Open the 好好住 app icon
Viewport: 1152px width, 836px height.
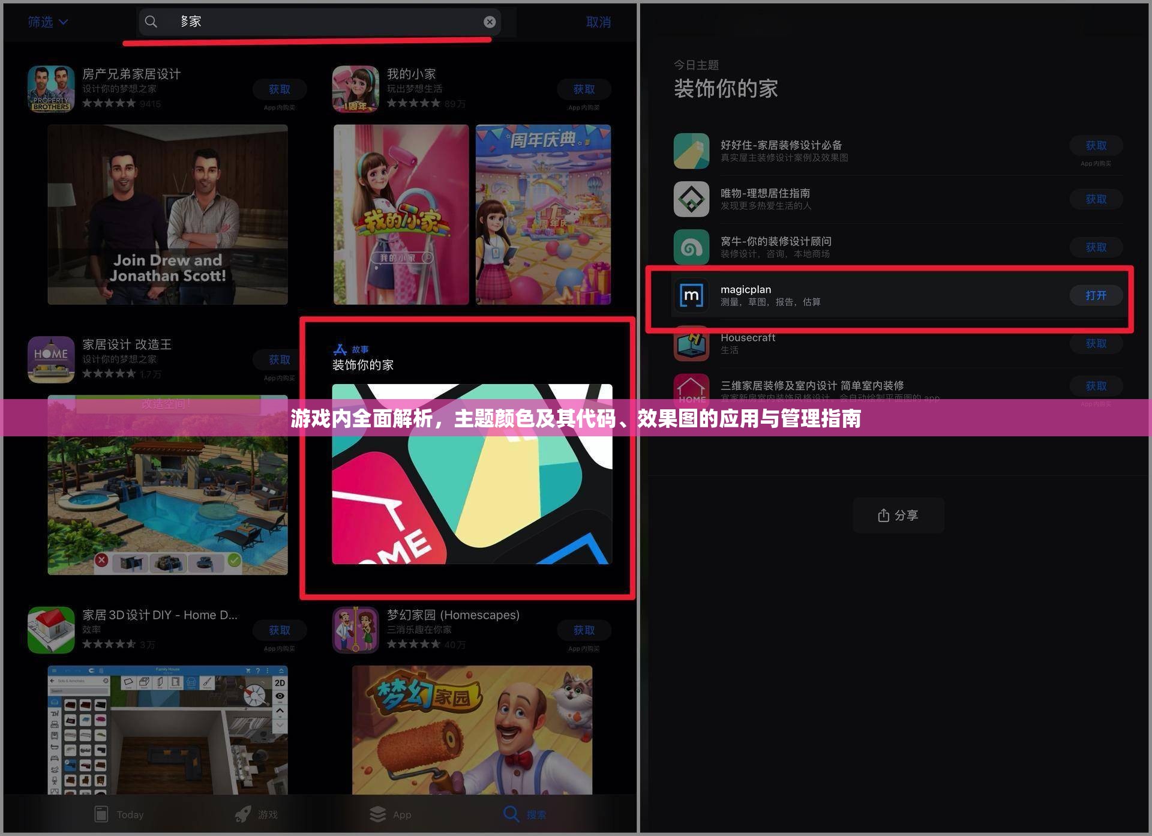click(x=691, y=151)
